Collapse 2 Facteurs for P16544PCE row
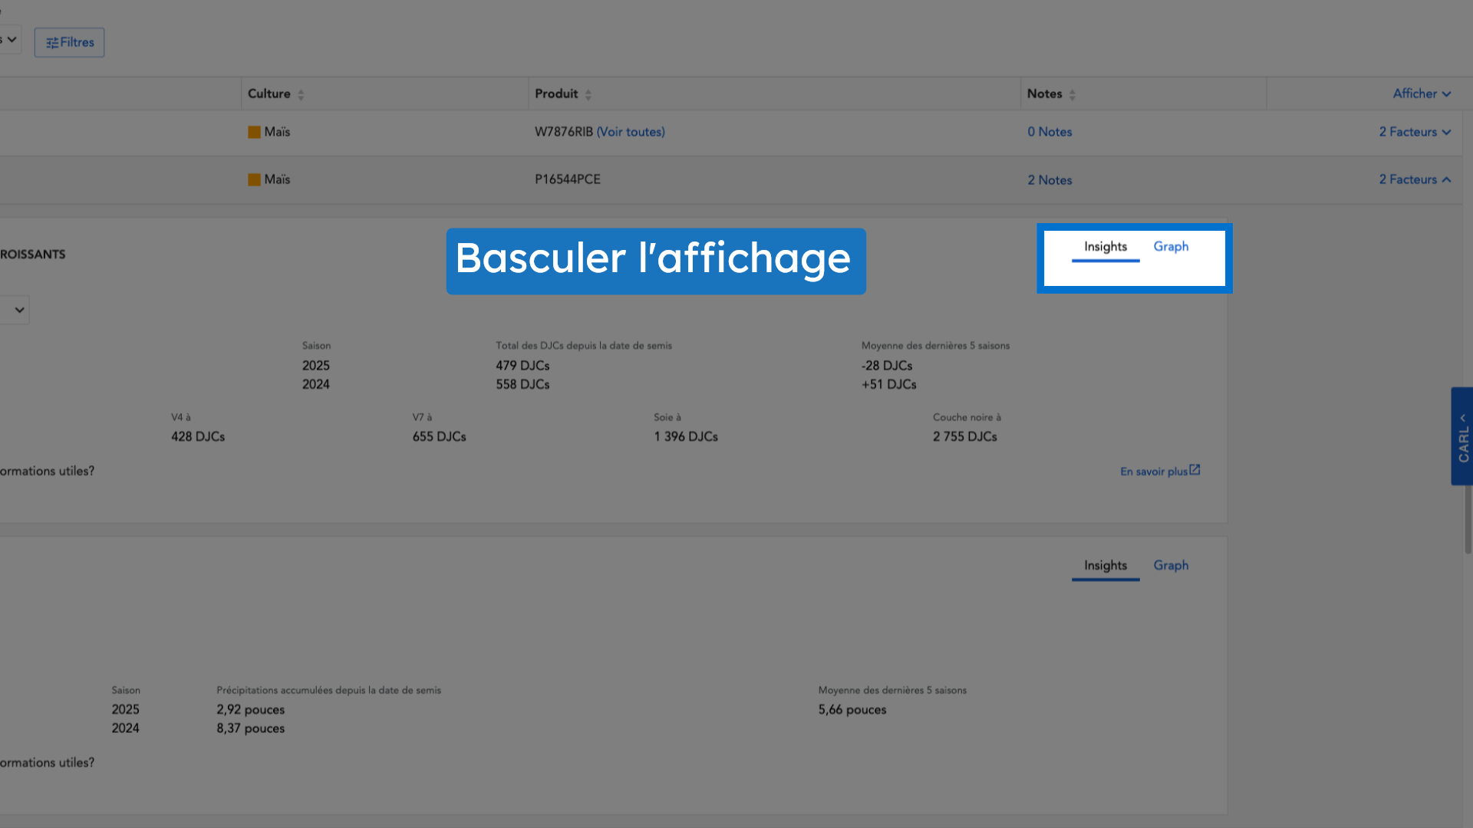1473x828 pixels. coord(1415,179)
